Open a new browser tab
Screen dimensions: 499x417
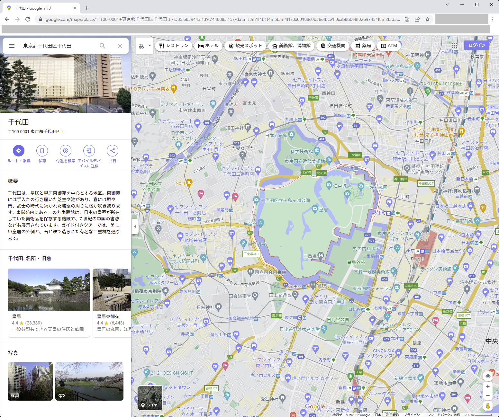(x=87, y=8)
